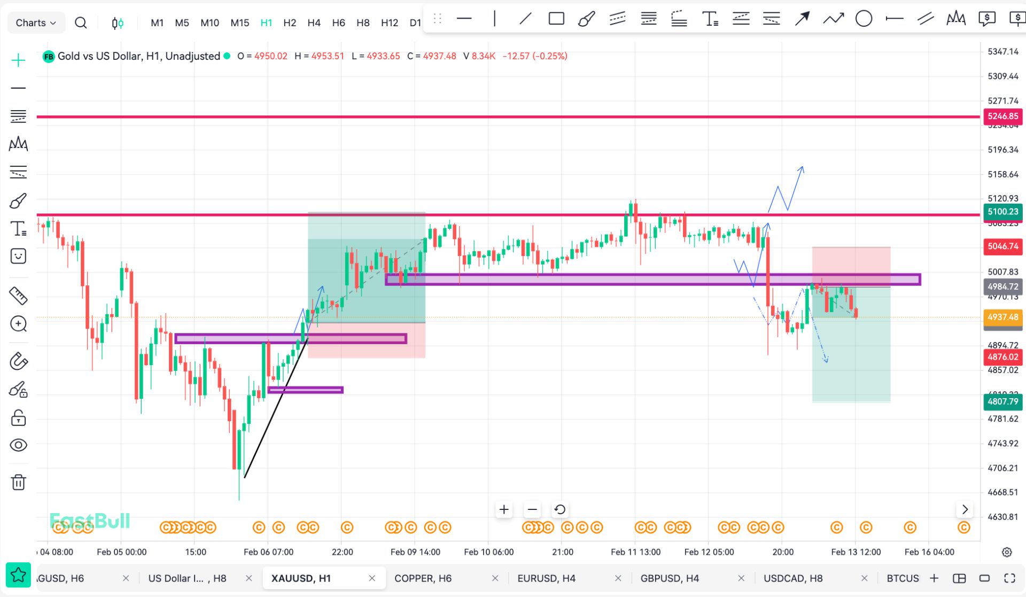
Task: Click the search magnifier icon
Action: pos(81,23)
